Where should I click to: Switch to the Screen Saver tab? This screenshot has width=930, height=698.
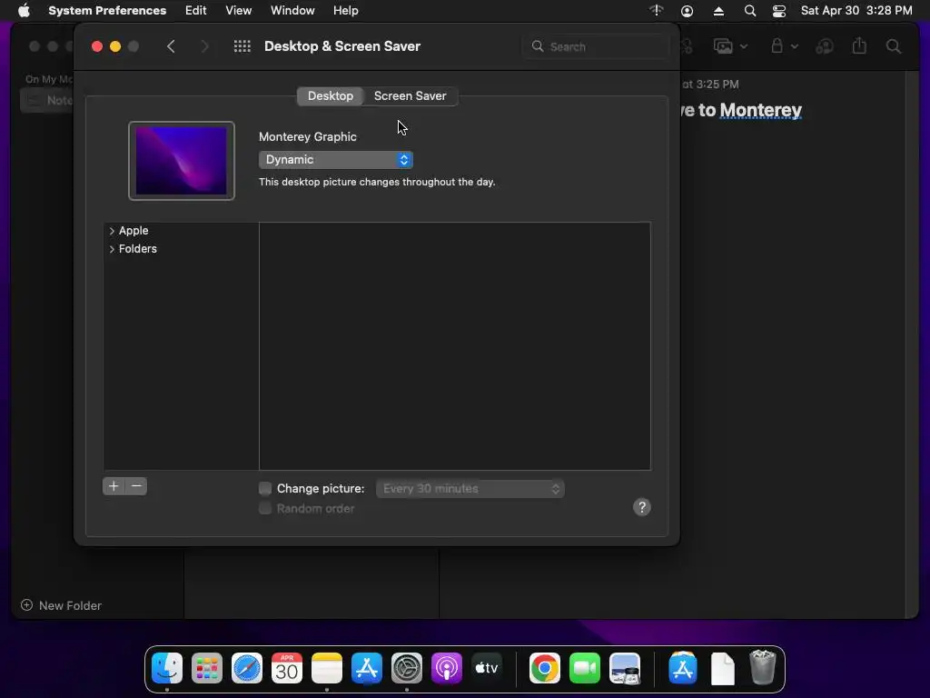(410, 96)
